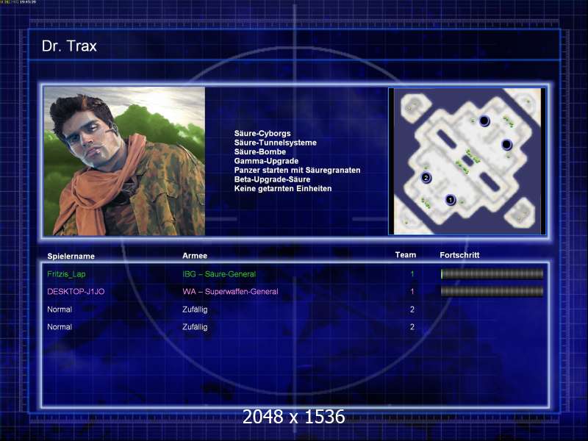Screen dimensions: 588x441
Task: Select start position marker 2 on the minimap
Action: point(426,178)
